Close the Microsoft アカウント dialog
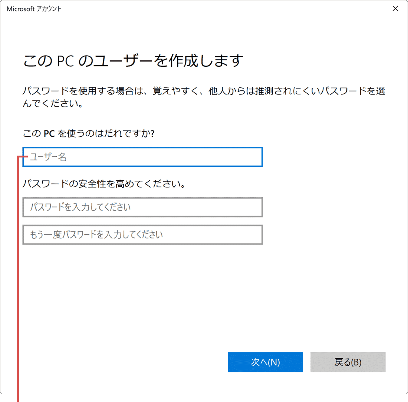408x402 pixels. pos(395,9)
